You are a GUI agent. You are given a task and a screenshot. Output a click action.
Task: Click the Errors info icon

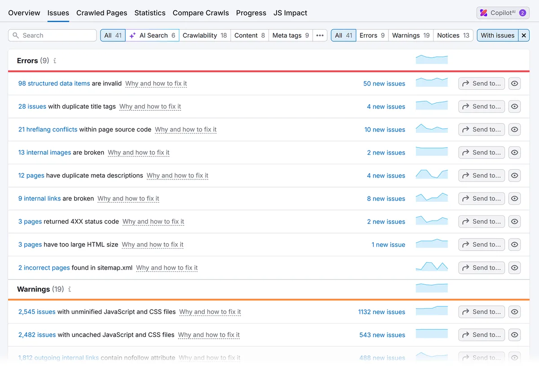pyautogui.click(x=55, y=61)
